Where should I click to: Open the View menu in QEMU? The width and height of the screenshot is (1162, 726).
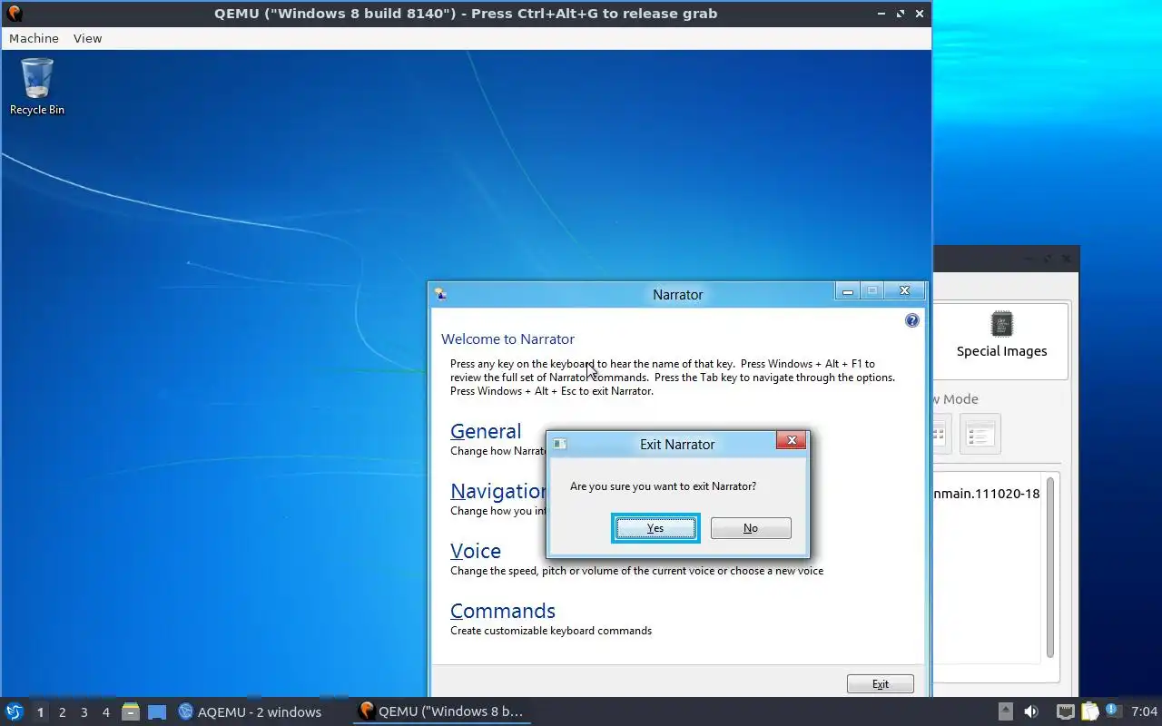pos(87,38)
